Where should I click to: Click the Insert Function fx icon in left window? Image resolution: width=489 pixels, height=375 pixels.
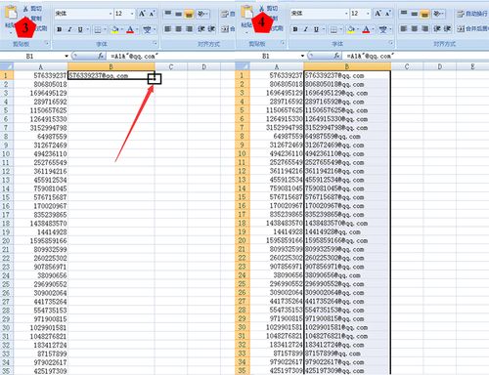click(x=101, y=56)
